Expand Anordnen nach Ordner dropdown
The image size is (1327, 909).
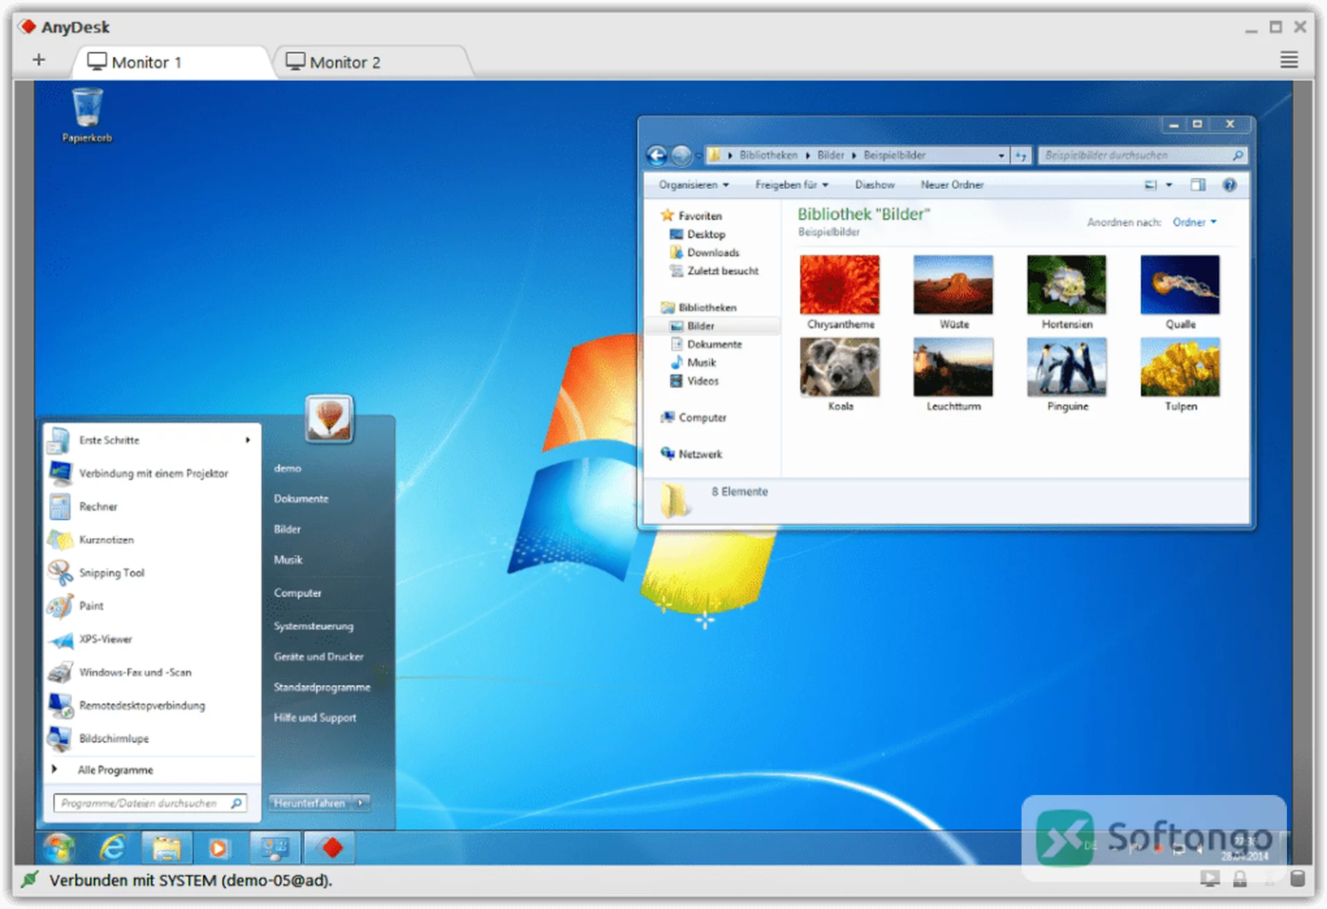[1195, 222]
